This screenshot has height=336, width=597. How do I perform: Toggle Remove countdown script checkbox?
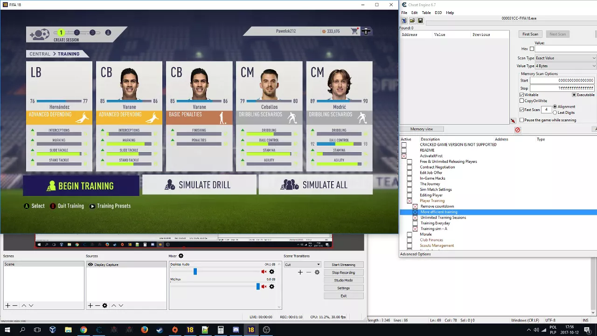(x=415, y=206)
